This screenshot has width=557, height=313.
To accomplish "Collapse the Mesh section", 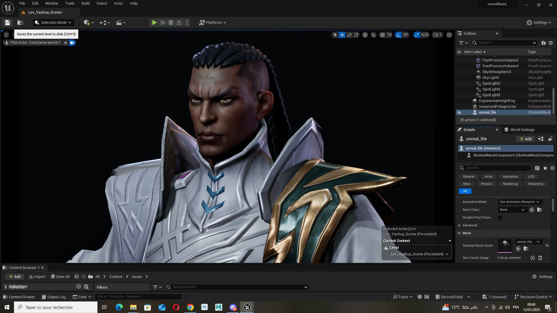I will [x=459, y=233].
